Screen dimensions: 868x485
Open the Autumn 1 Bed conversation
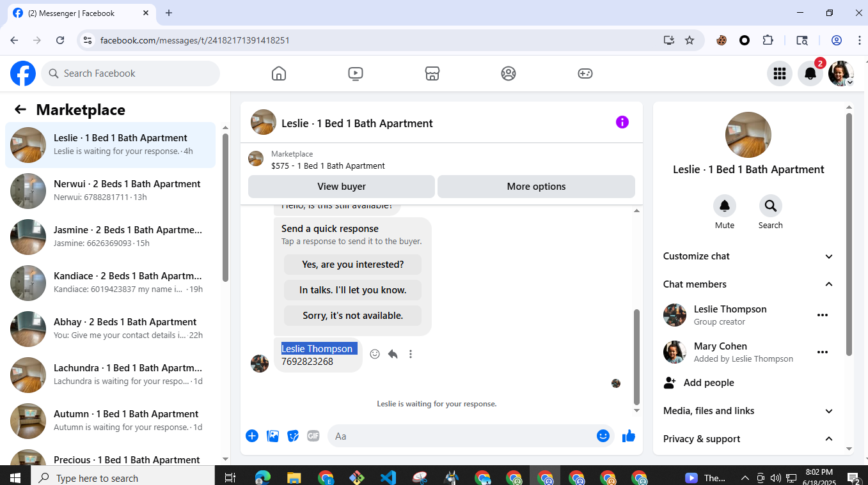coord(110,421)
